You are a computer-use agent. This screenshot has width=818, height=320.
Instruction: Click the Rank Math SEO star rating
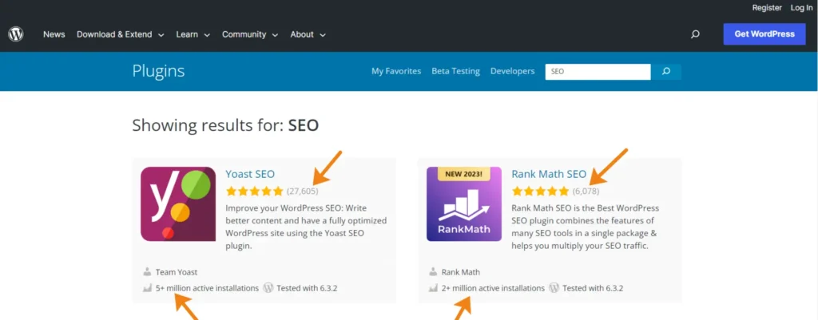pyautogui.click(x=541, y=192)
